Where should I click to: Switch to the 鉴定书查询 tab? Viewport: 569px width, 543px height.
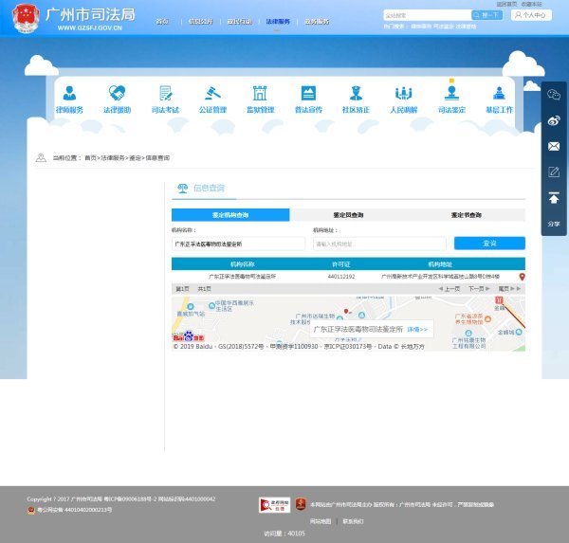(x=466, y=215)
